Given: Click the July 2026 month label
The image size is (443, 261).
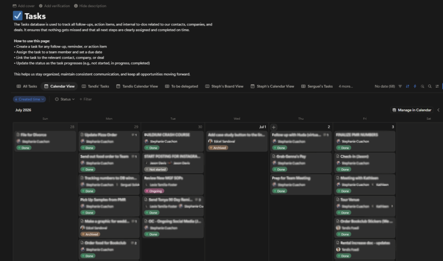Looking at the screenshot, I should (x=23, y=110).
